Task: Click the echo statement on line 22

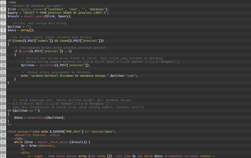Action: pyautogui.click(x=25, y=75)
